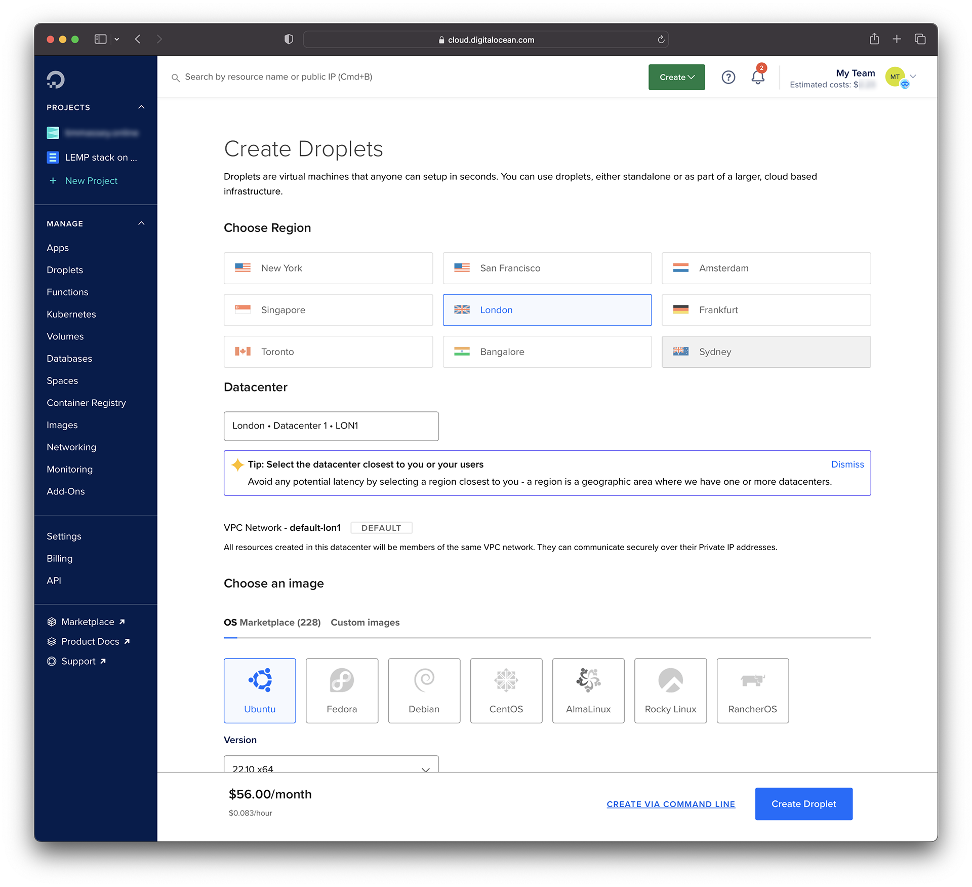The image size is (972, 887).
Task: Toggle the Safari sidebar icon
Action: pos(100,39)
